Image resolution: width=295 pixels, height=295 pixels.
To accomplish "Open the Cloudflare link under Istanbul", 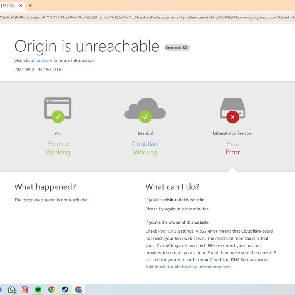I will point(145,144).
